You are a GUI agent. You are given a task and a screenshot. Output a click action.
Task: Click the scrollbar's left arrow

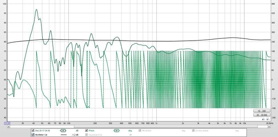point(8,127)
